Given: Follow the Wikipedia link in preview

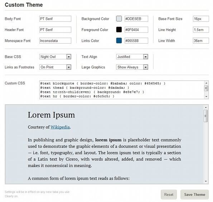Looking at the screenshot, I should pos(60,127).
